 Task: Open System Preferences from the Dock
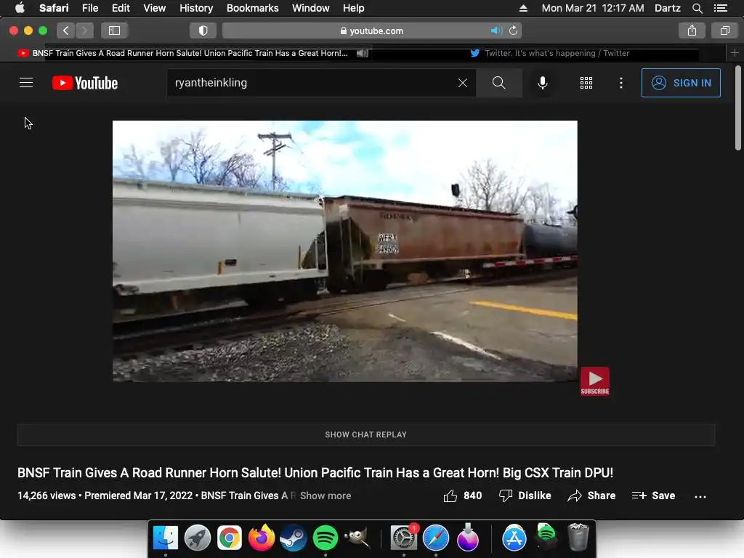pyautogui.click(x=404, y=538)
